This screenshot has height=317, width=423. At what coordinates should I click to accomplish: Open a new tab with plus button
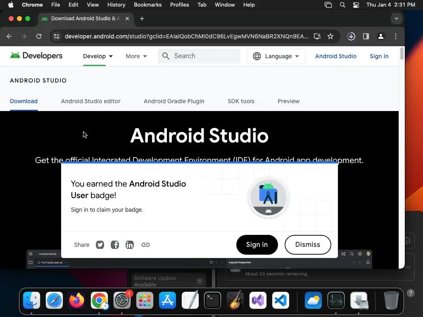coord(142,19)
